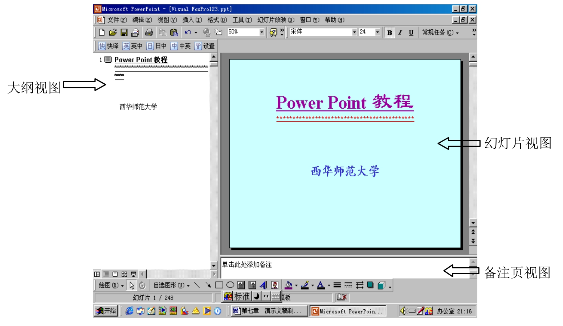The width and height of the screenshot is (563, 326).
Task: Toggle Italic formatting
Action: 400,33
